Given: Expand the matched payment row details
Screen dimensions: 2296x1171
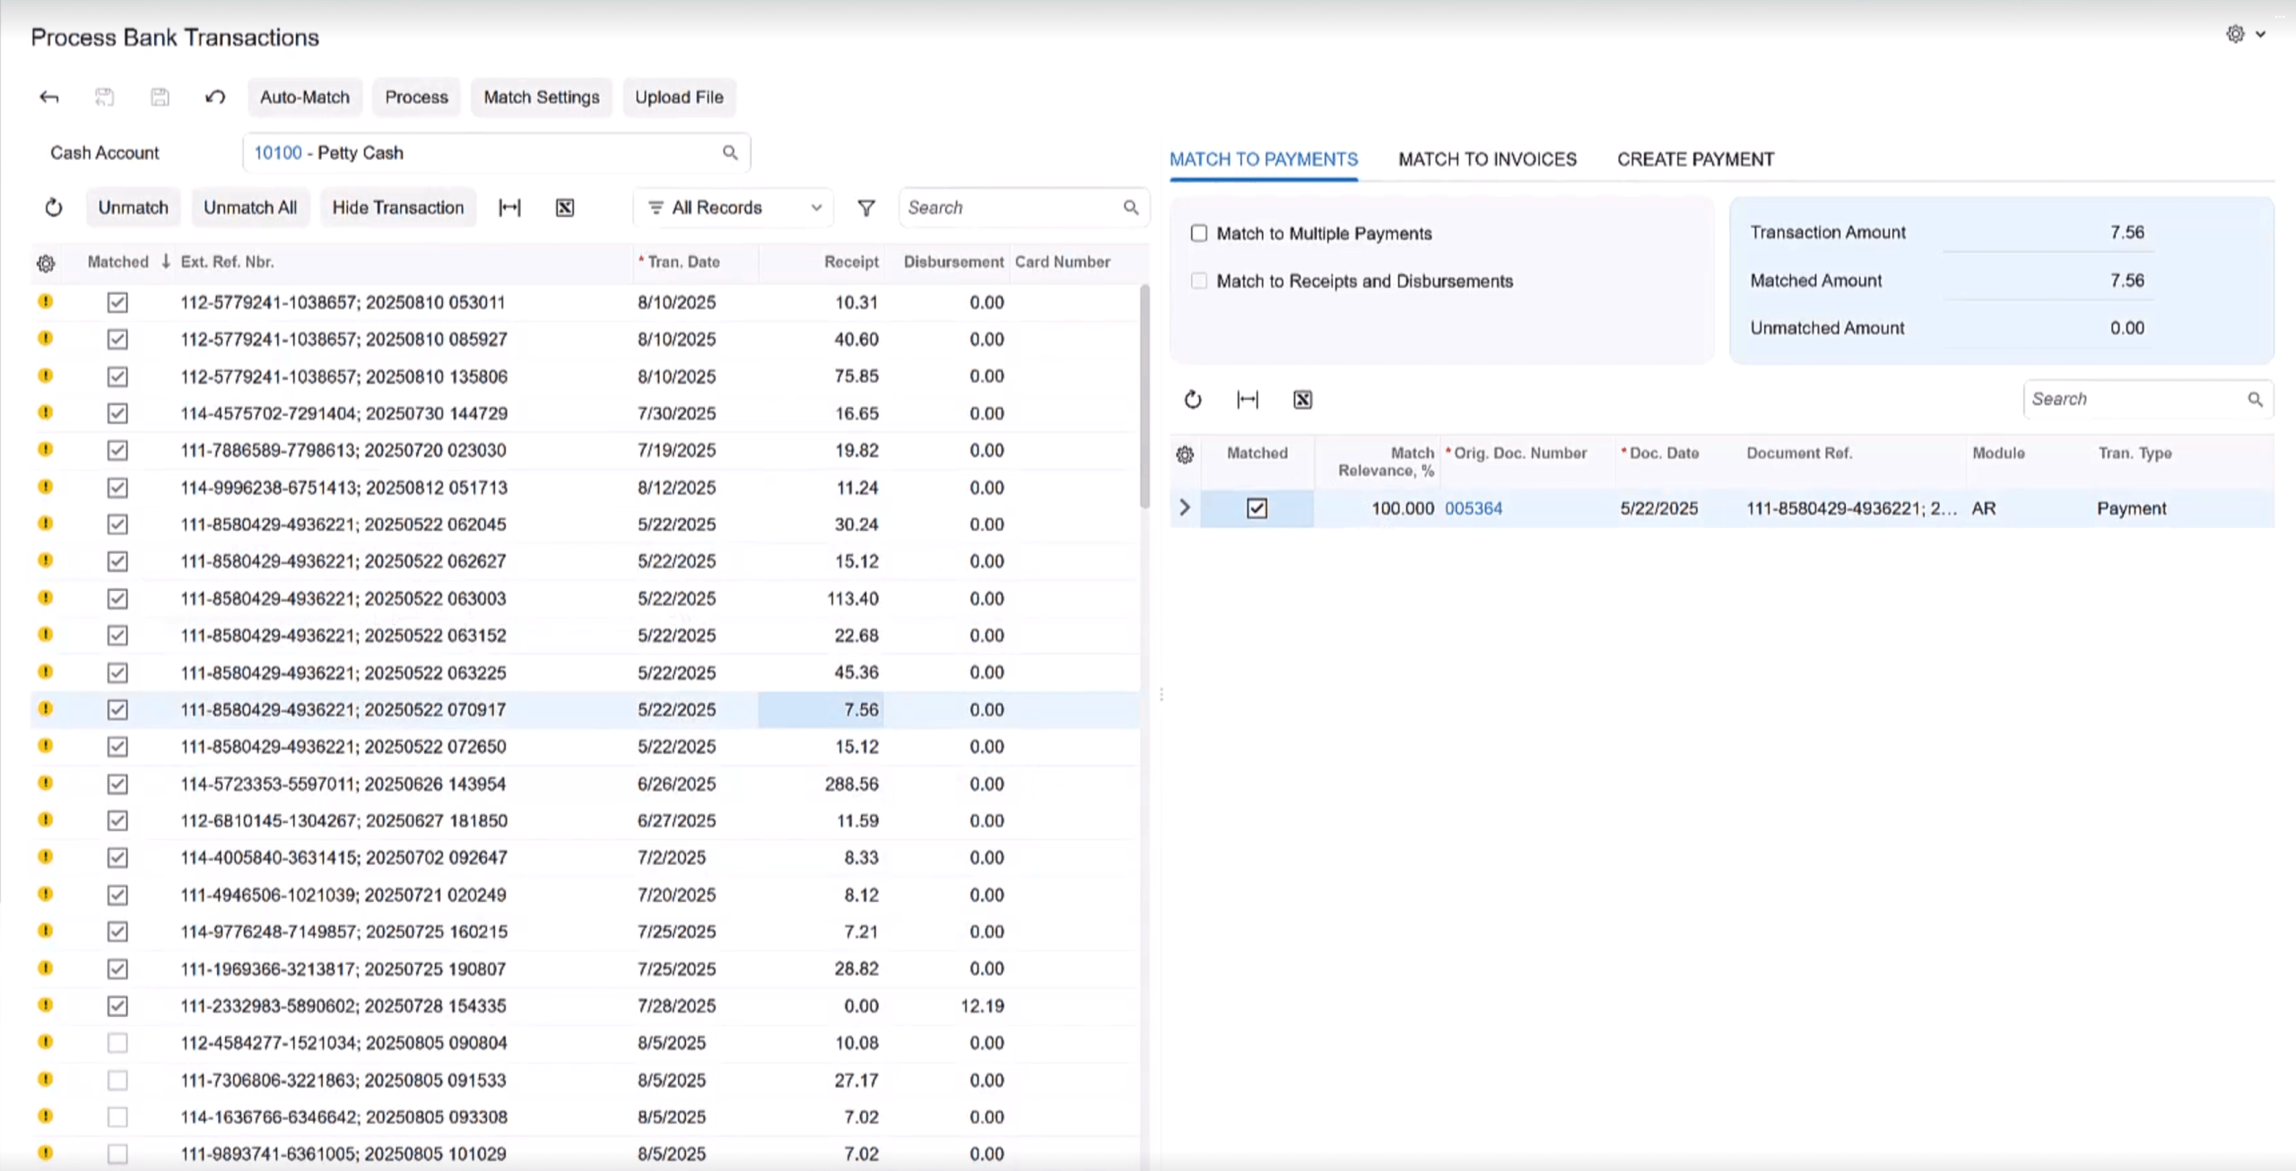Looking at the screenshot, I should click(1185, 507).
